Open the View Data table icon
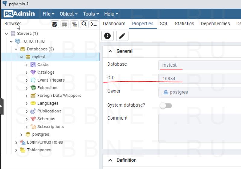The width and height of the screenshot is (241, 169). 64,25
